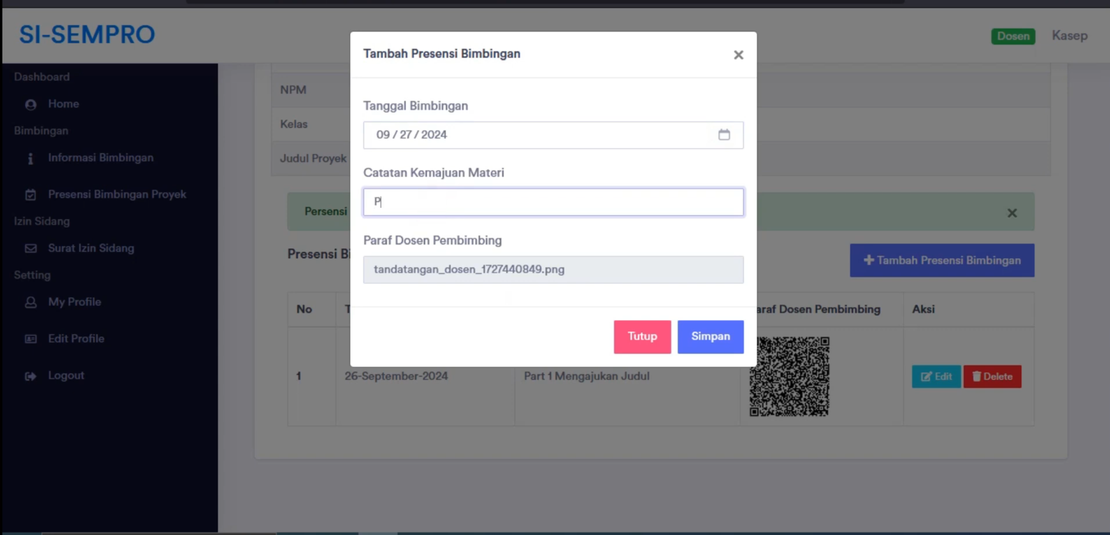Click the Dosen role badge
Image resolution: width=1110 pixels, height=535 pixels.
(x=1013, y=36)
